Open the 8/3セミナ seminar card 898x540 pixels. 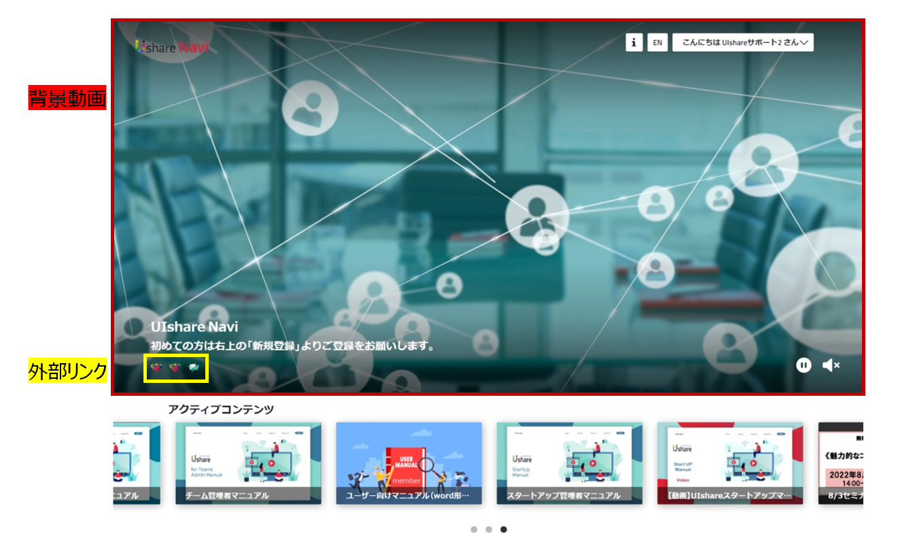[x=841, y=463]
